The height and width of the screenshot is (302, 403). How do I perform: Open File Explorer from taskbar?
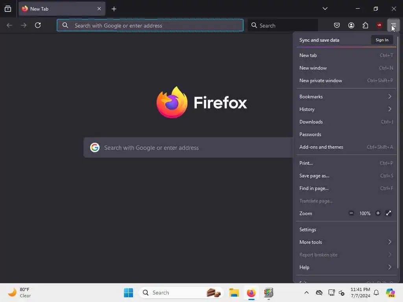[234, 293]
